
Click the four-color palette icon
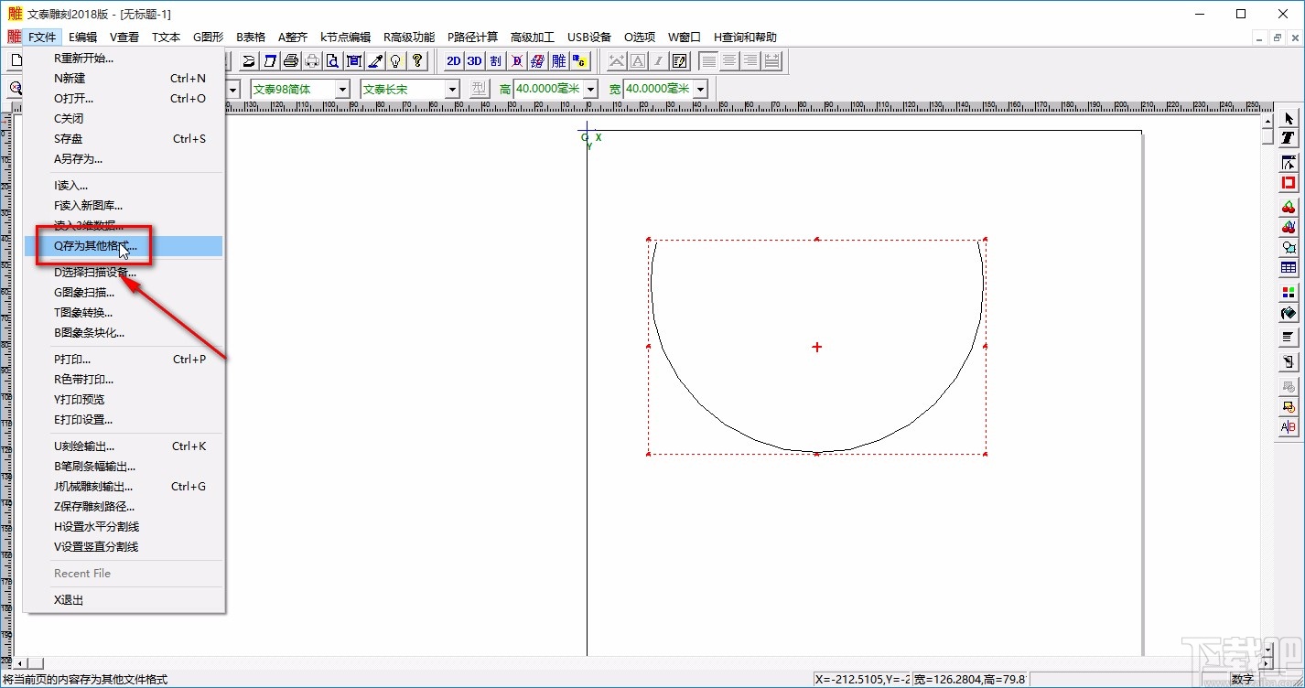pos(1289,293)
